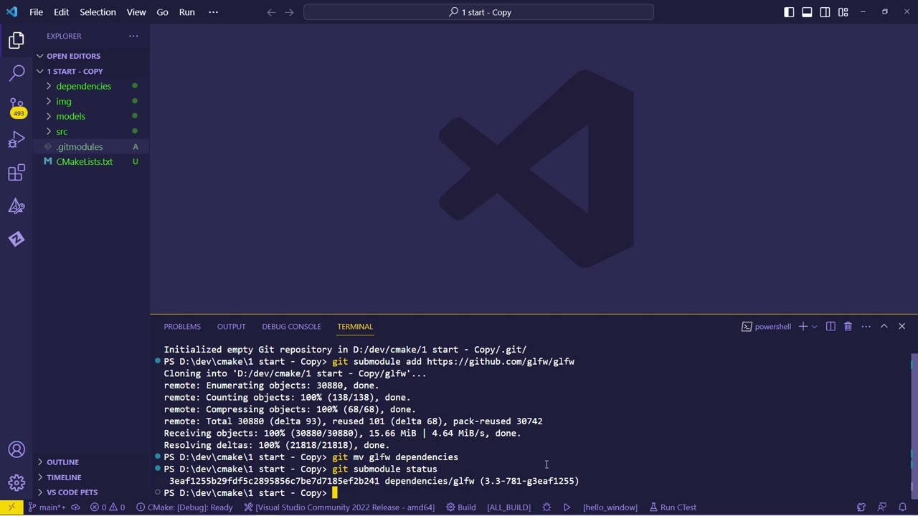Expand the img folder
Screen dimensions: 918x516
pos(92,101)
